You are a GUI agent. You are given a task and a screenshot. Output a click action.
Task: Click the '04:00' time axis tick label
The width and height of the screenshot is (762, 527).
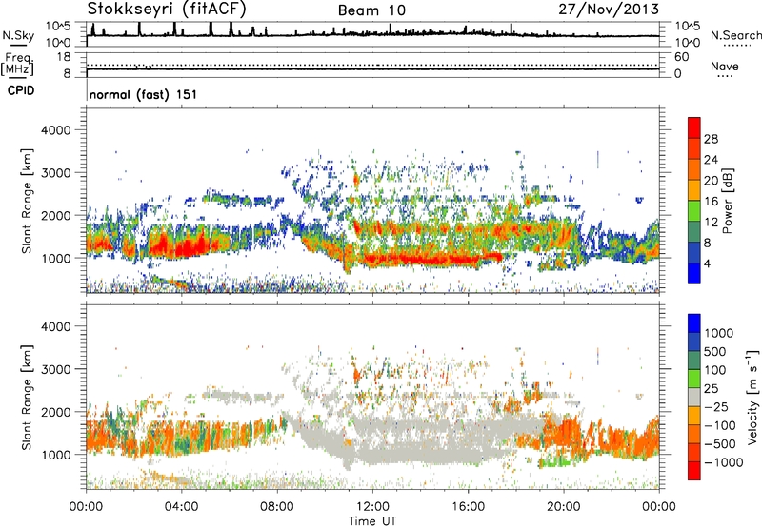click(182, 507)
